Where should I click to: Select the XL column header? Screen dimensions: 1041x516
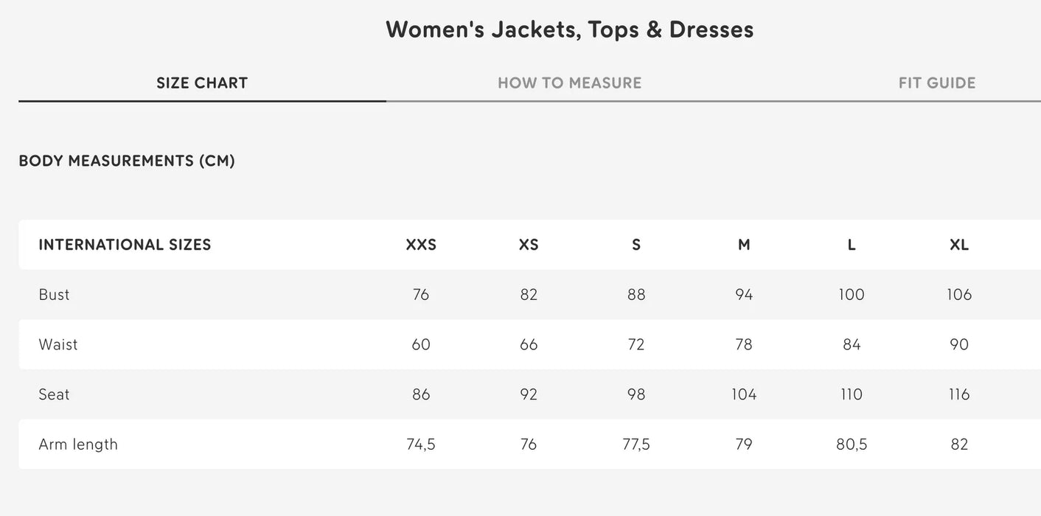(x=958, y=244)
